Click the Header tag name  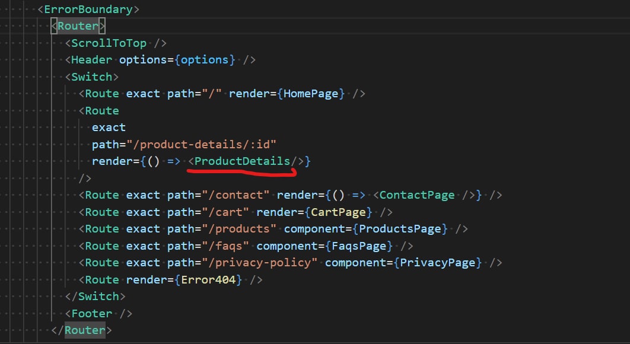pos(91,60)
